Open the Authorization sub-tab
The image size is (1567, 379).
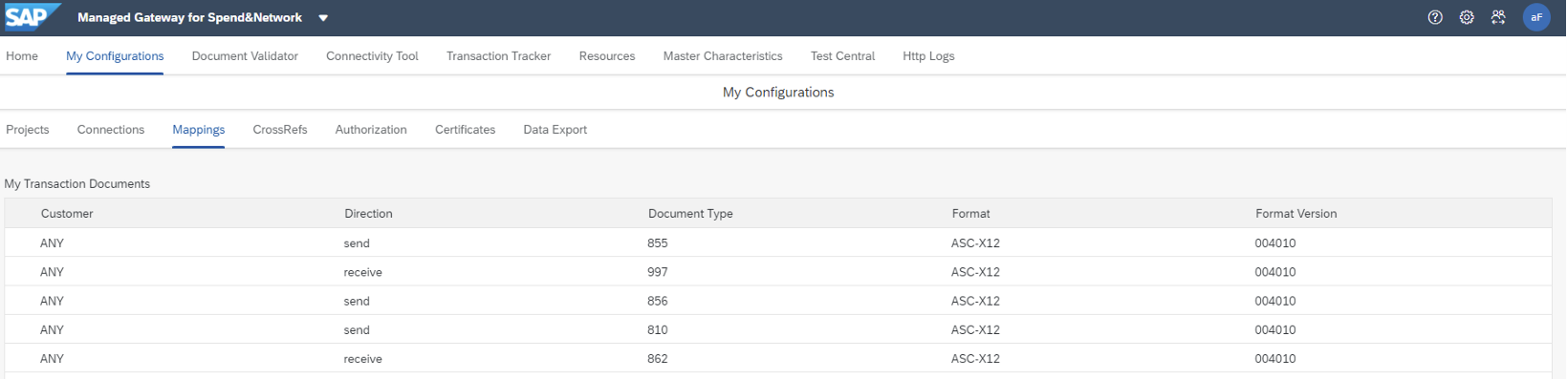click(x=371, y=130)
